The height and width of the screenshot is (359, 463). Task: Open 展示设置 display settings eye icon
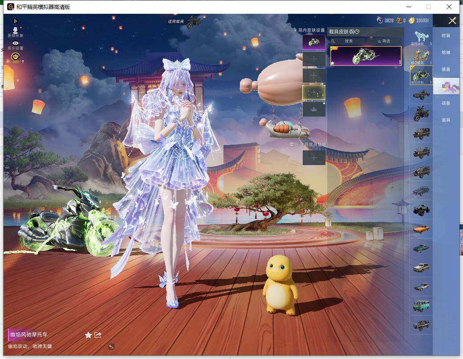15,45
